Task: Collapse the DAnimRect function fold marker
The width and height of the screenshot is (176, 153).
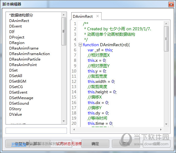Action: [80, 45]
